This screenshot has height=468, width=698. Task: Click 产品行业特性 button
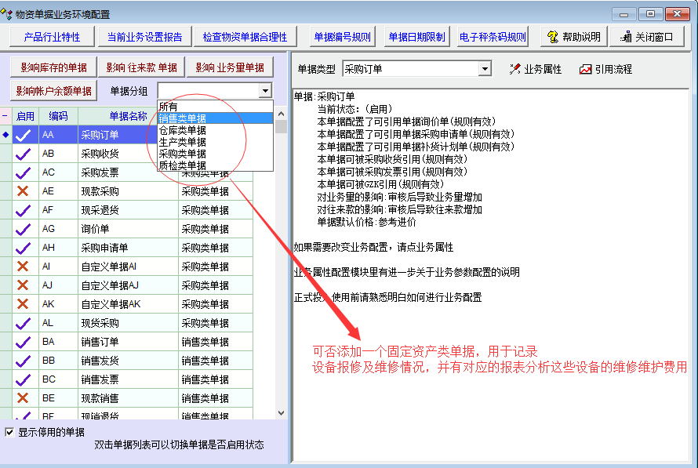(52, 37)
